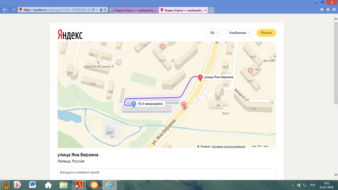Click the Yandex favicon in the address bar
Viewport: 338px width, 190px height.
pyautogui.click(x=20, y=10)
